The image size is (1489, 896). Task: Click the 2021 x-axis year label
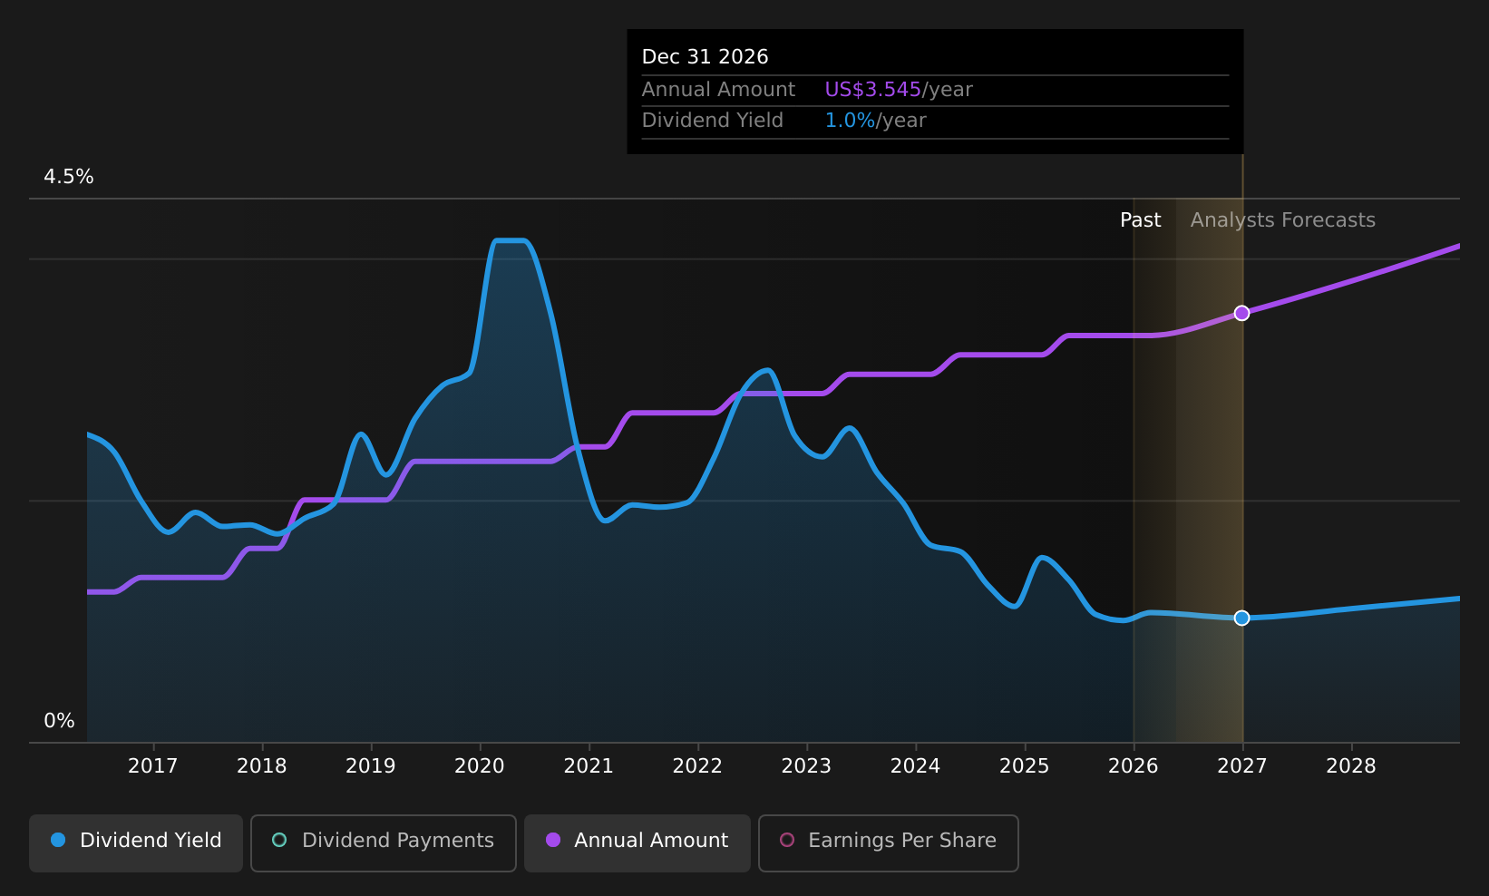tap(589, 766)
